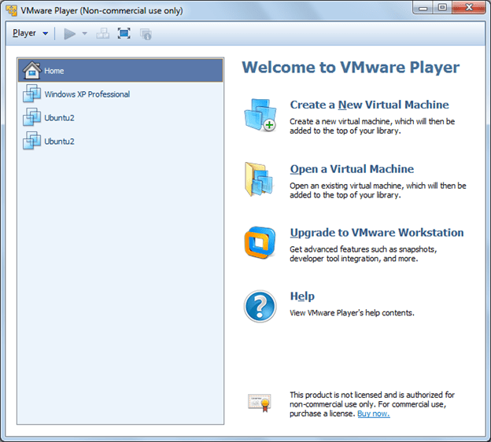Enter full screen mode from the toolbar
Image resolution: width=491 pixels, height=442 pixels.
[x=124, y=34]
